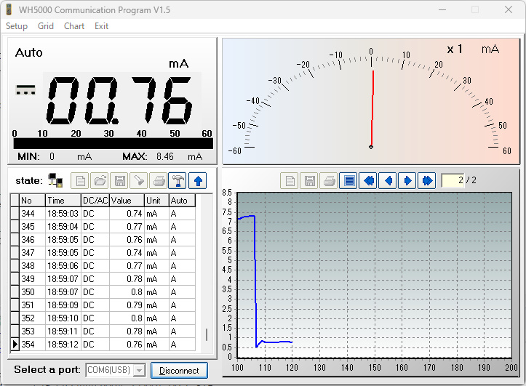Click the Exit menu item
526x386 pixels.
102,26
